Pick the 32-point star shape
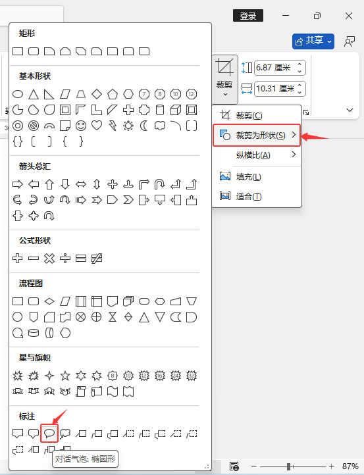The image size is (364, 475). 192,376
